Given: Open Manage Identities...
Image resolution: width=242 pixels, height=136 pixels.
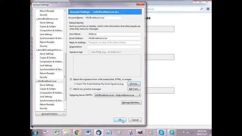Looking at the screenshot, I should coord(131,102).
